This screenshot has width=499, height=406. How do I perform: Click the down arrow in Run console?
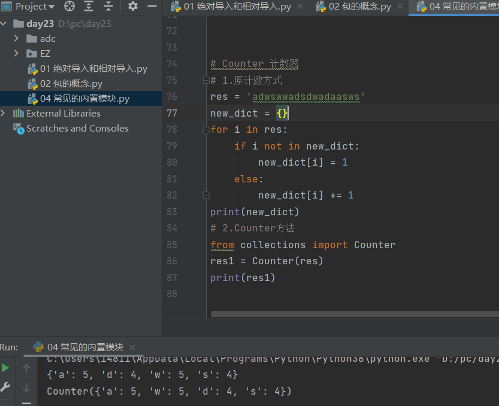tap(26, 388)
